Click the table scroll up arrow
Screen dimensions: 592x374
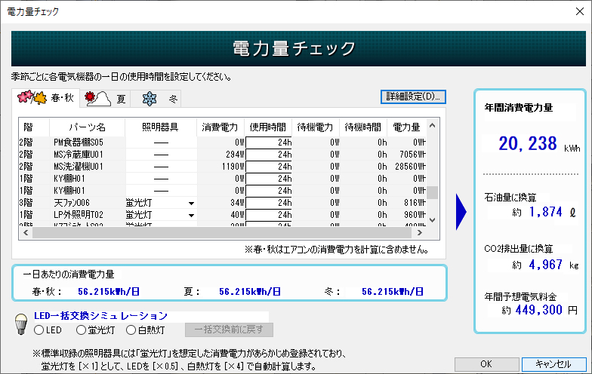click(433, 125)
